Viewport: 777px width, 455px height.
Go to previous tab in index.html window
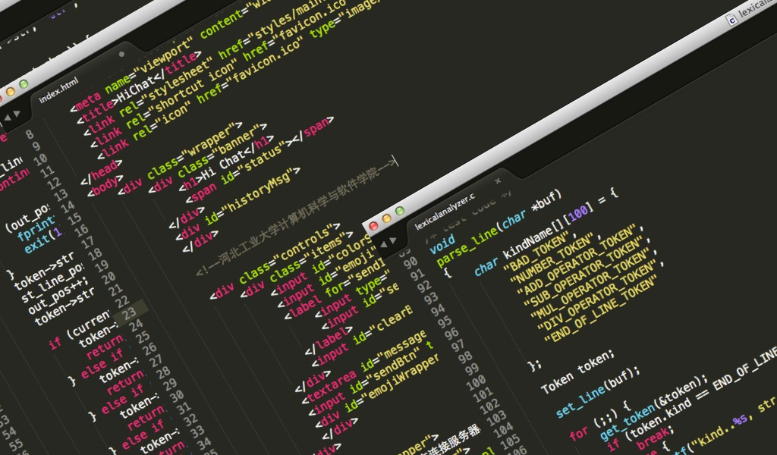7,118
